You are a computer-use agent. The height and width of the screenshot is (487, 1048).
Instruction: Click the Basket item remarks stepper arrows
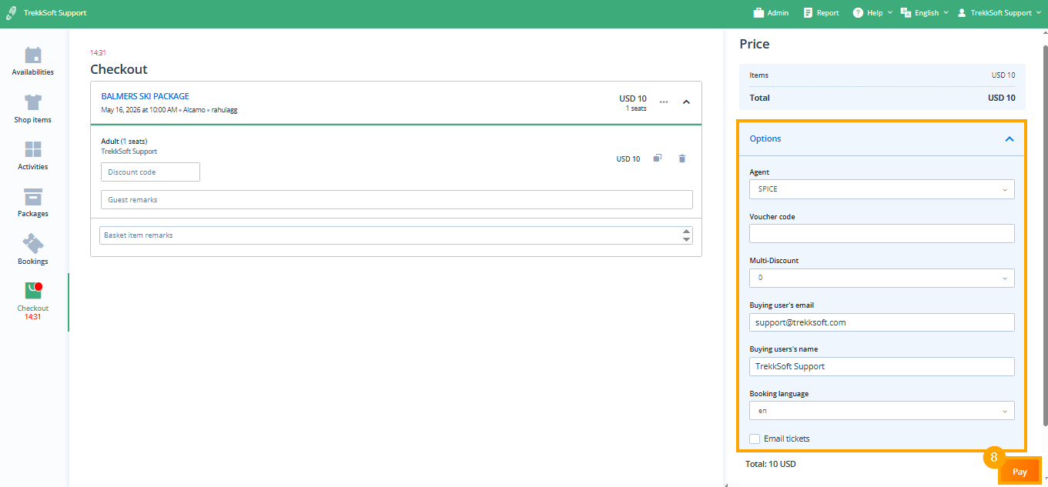point(686,235)
